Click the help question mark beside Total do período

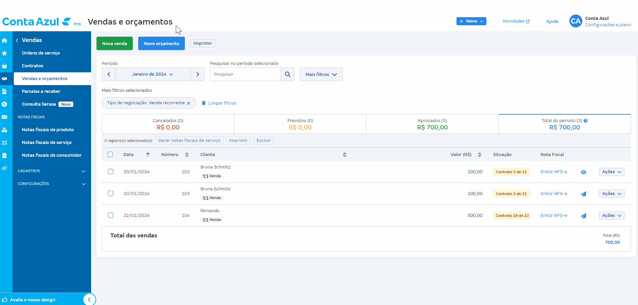(586, 121)
